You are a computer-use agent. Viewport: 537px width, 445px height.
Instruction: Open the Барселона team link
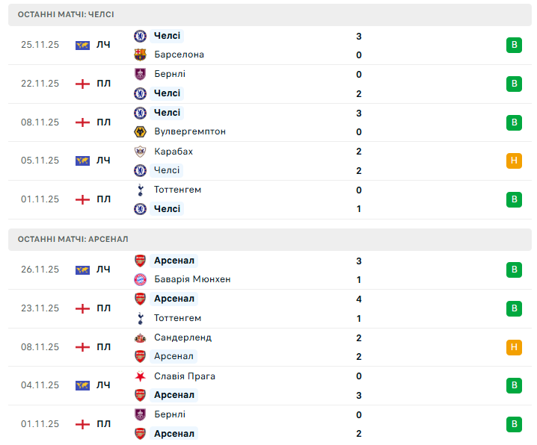(x=179, y=55)
